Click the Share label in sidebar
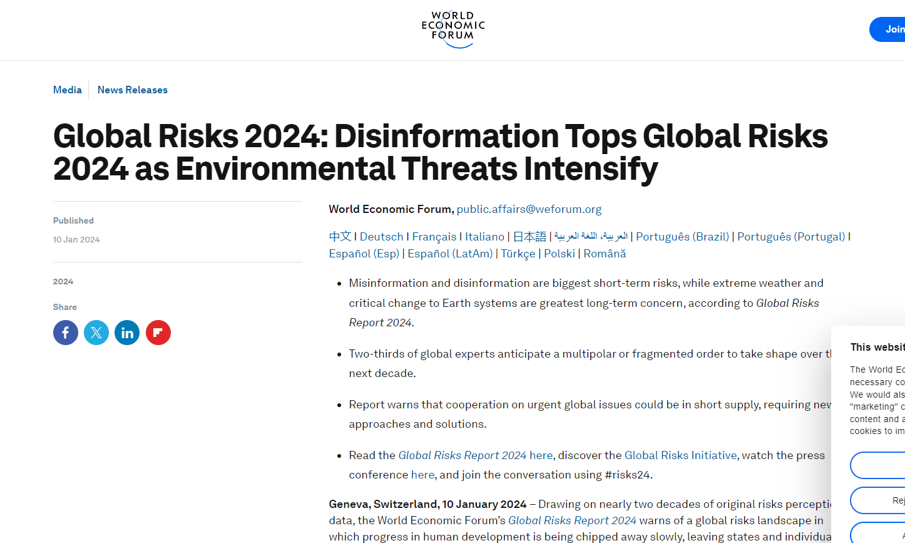Viewport: 905px width, 543px height. tap(65, 307)
